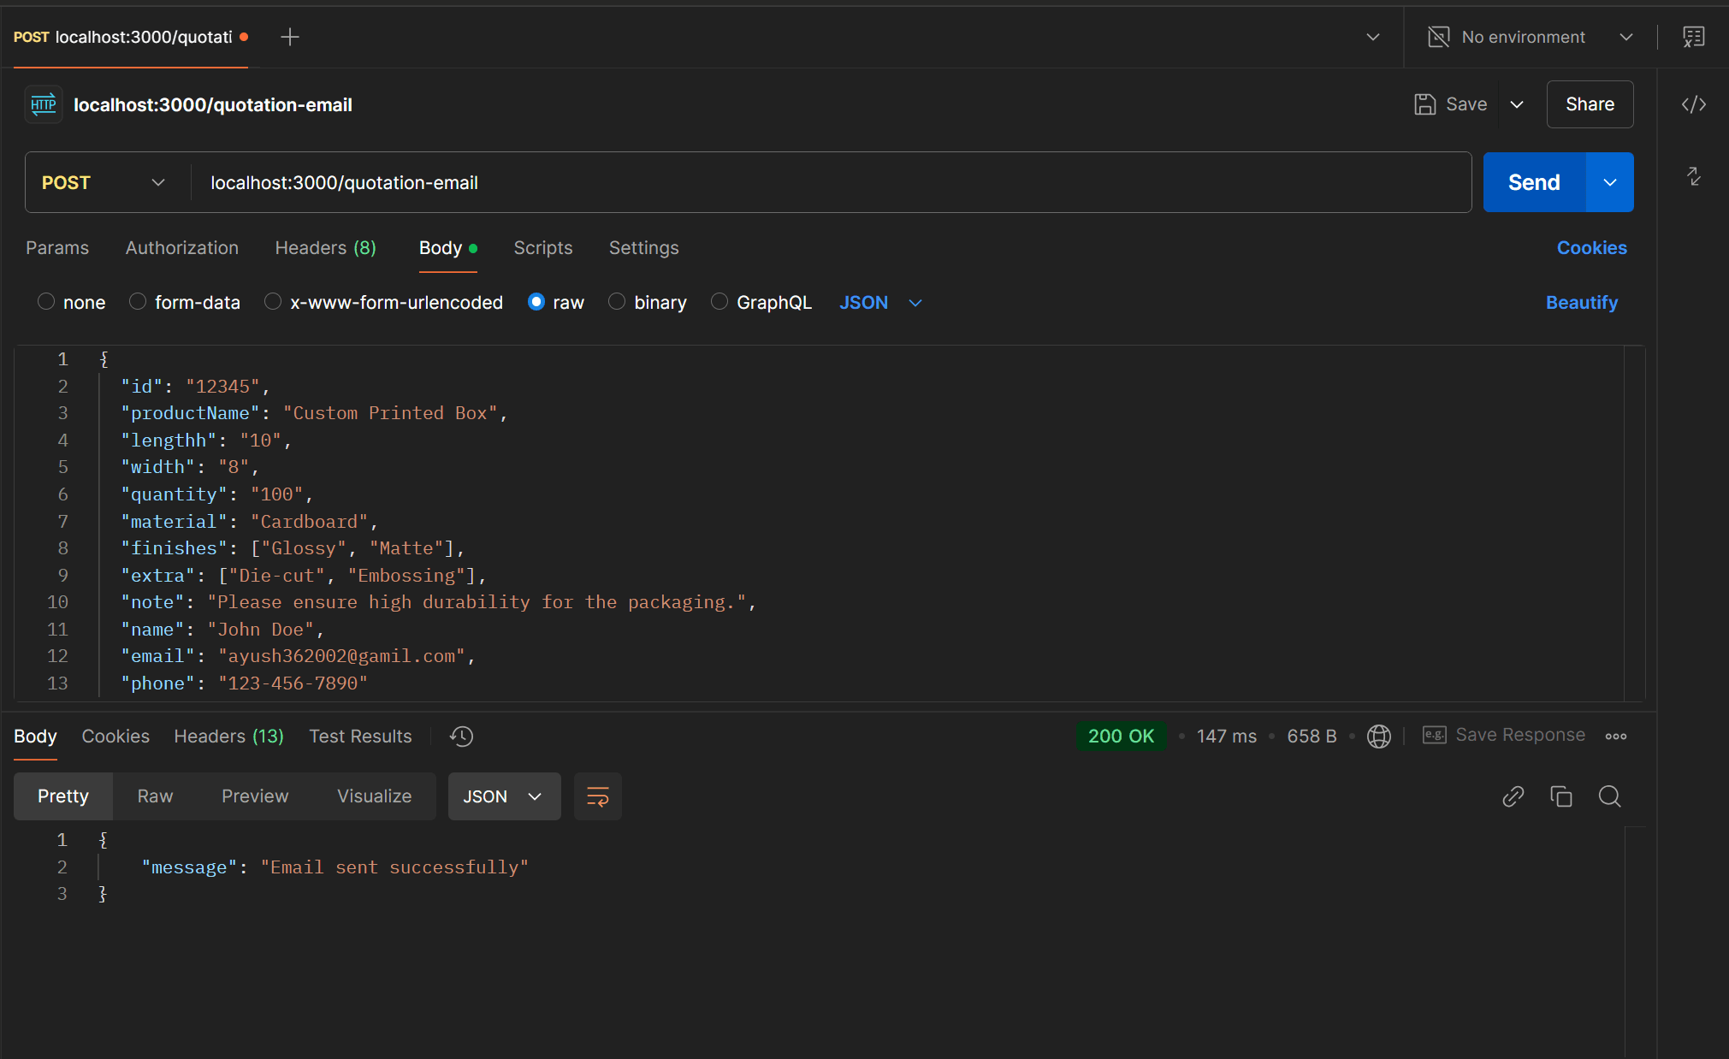Get a link to the response
The image size is (1729, 1059).
point(1513,796)
